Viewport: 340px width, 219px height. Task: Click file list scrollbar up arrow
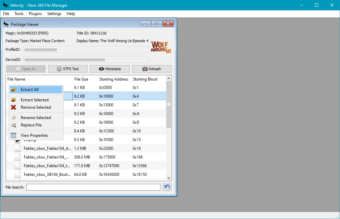point(169,78)
